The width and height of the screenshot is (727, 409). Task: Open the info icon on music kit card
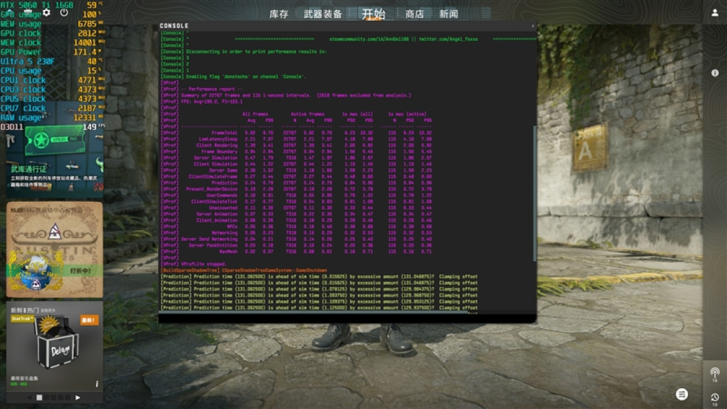click(97, 383)
